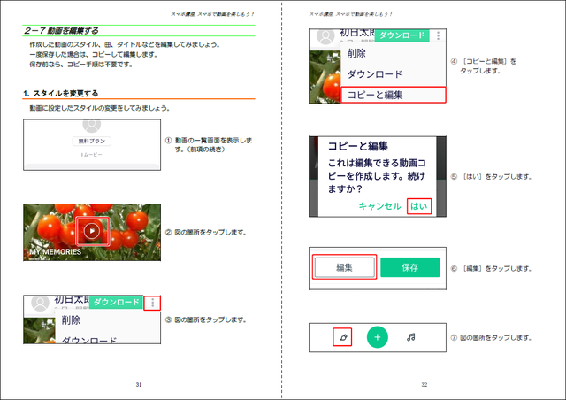566x400 pixels.
Task: Click line 保存前なら、コピー手順は不要です
Action: [81, 65]
